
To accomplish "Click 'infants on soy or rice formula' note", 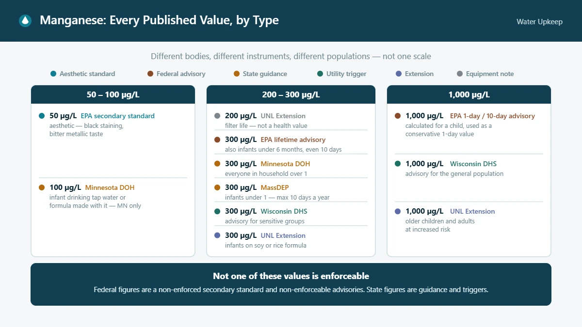I will coord(266,245).
